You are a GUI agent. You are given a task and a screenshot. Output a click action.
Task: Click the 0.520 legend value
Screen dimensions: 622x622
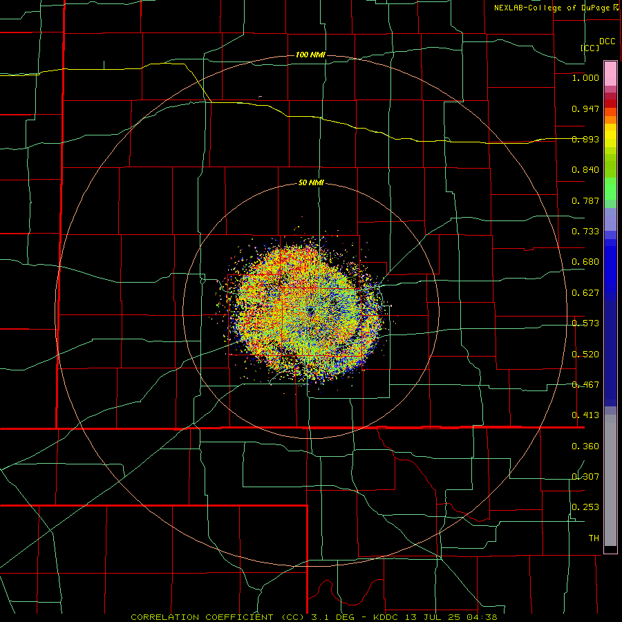(x=585, y=355)
